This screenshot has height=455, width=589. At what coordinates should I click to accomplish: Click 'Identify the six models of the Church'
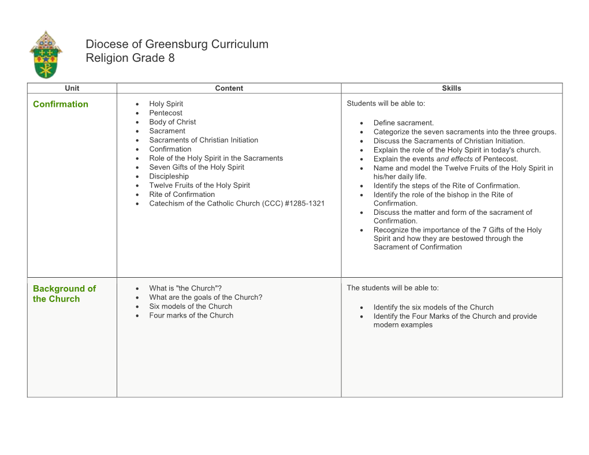click(433, 308)
